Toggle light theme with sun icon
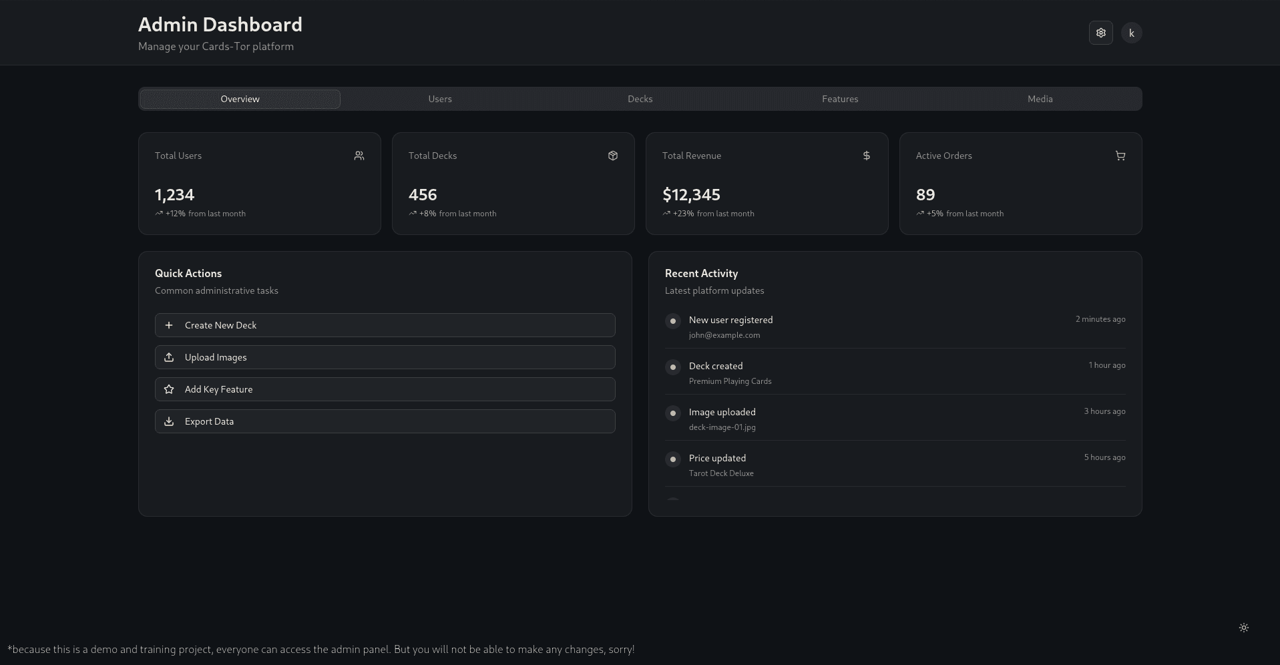Image resolution: width=1280 pixels, height=665 pixels. click(1243, 628)
